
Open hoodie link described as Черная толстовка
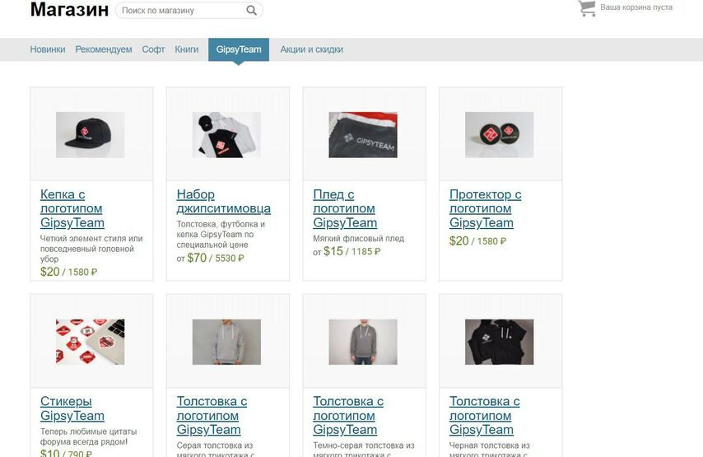(484, 415)
